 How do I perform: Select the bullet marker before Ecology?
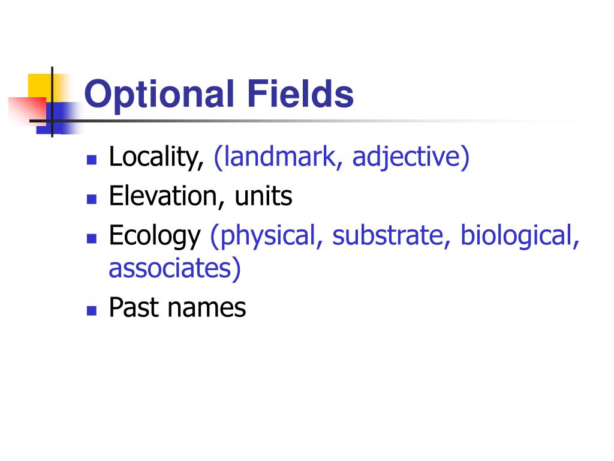(92, 238)
